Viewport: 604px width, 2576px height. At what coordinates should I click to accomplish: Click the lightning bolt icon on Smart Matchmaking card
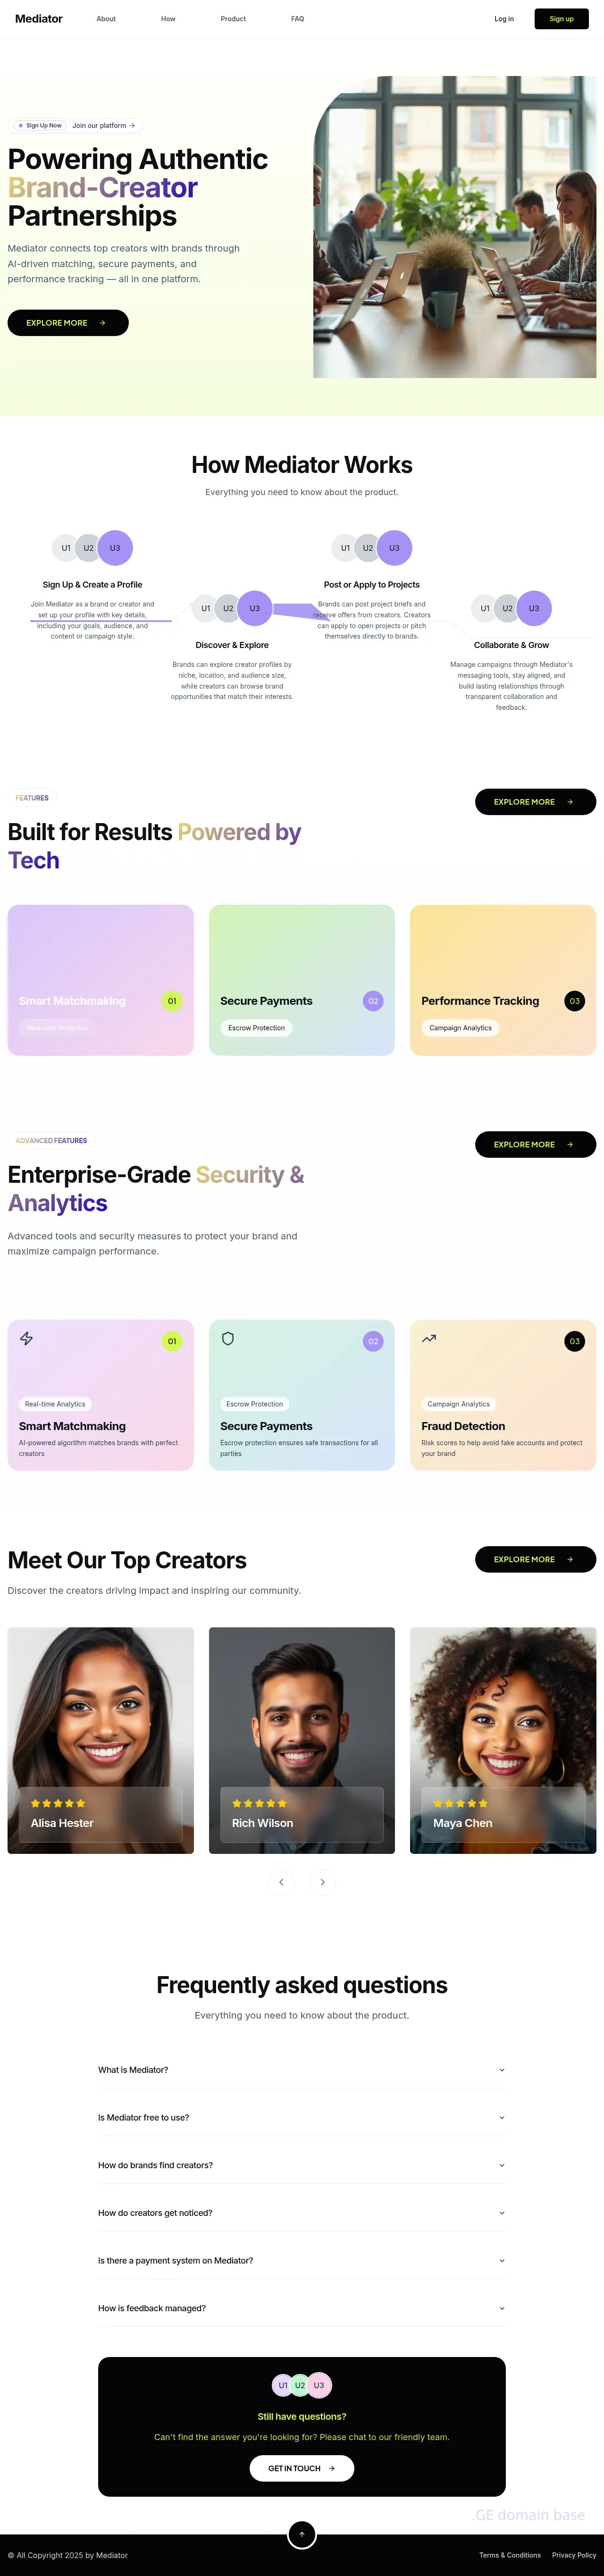(27, 1338)
